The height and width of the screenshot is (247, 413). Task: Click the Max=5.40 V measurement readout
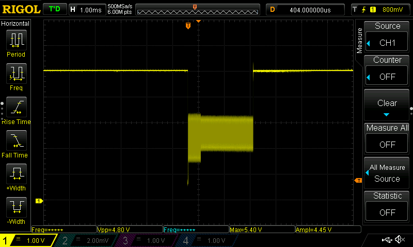point(261,230)
